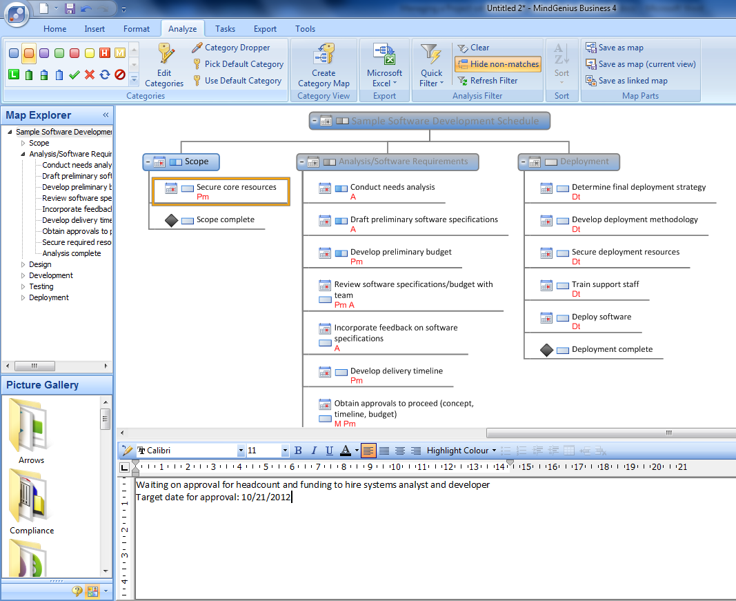
Task: Collapse the Scope branch on the map
Action: pos(148,162)
